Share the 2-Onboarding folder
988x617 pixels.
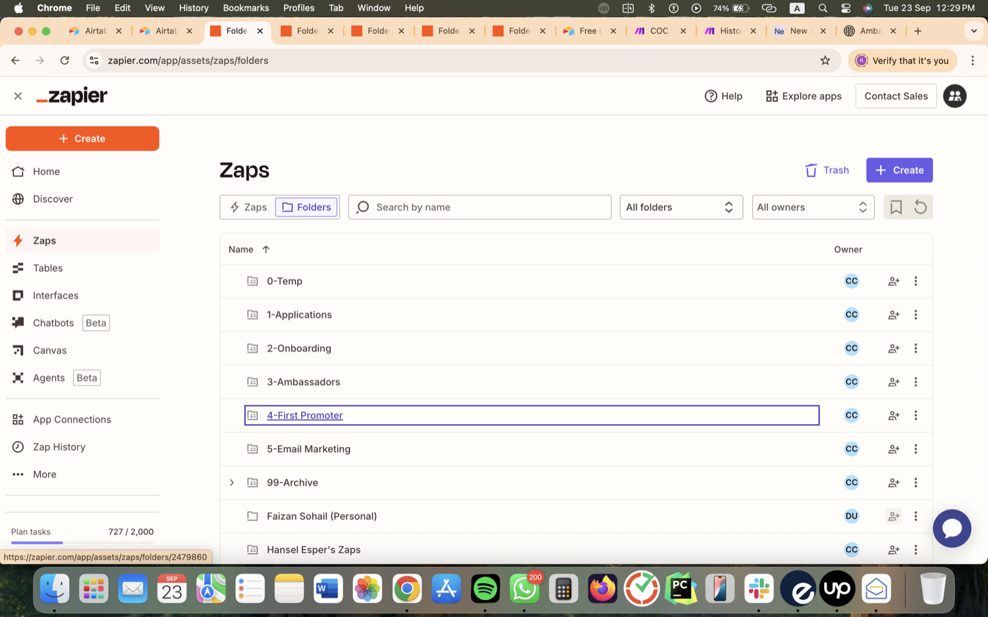[x=894, y=348]
